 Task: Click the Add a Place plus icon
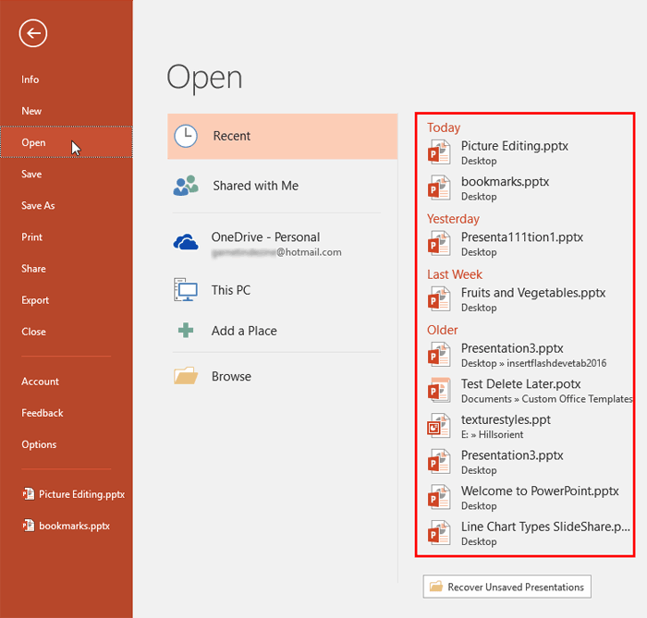(186, 331)
